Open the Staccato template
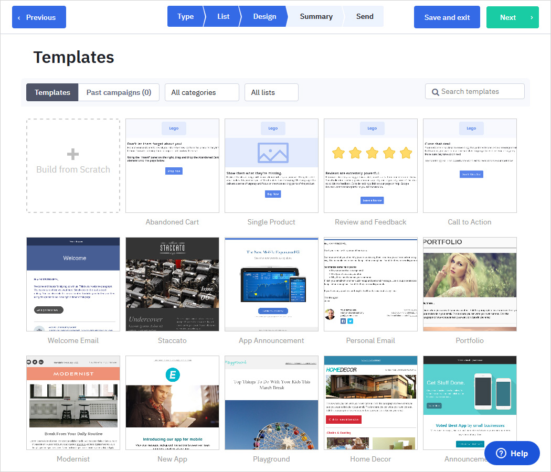The width and height of the screenshot is (551, 472). click(172, 284)
